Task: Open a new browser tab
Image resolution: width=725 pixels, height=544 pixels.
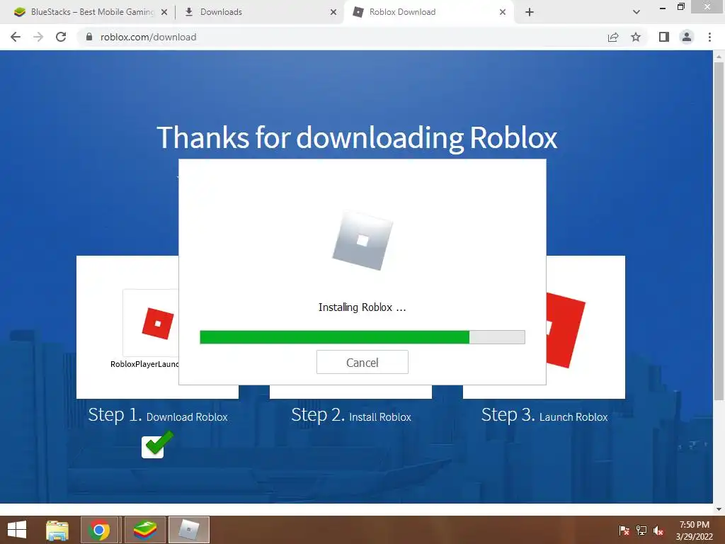Action: tap(530, 12)
